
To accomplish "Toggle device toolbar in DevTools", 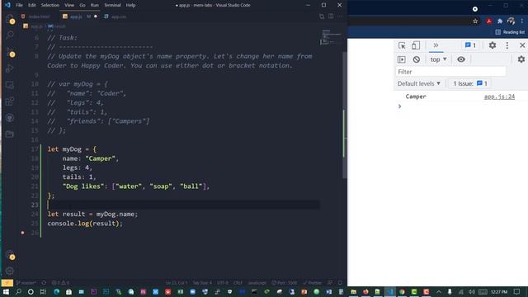I will coord(416,45).
